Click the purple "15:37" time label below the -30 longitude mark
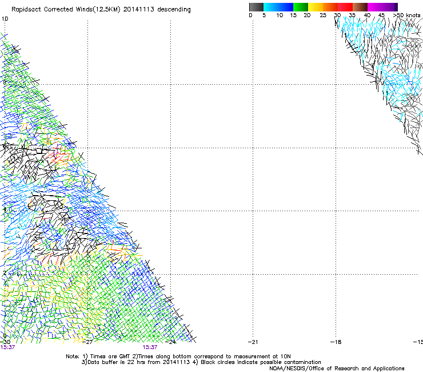This screenshot has height=372, width=423. click(7, 347)
